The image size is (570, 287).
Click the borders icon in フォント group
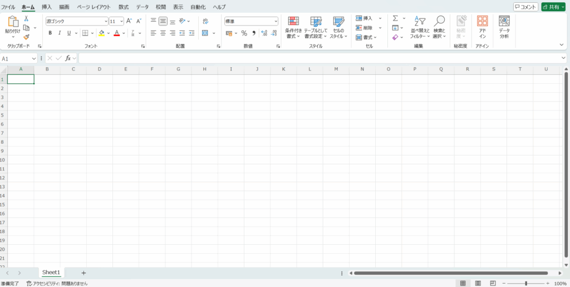click(x=85, y=33)
